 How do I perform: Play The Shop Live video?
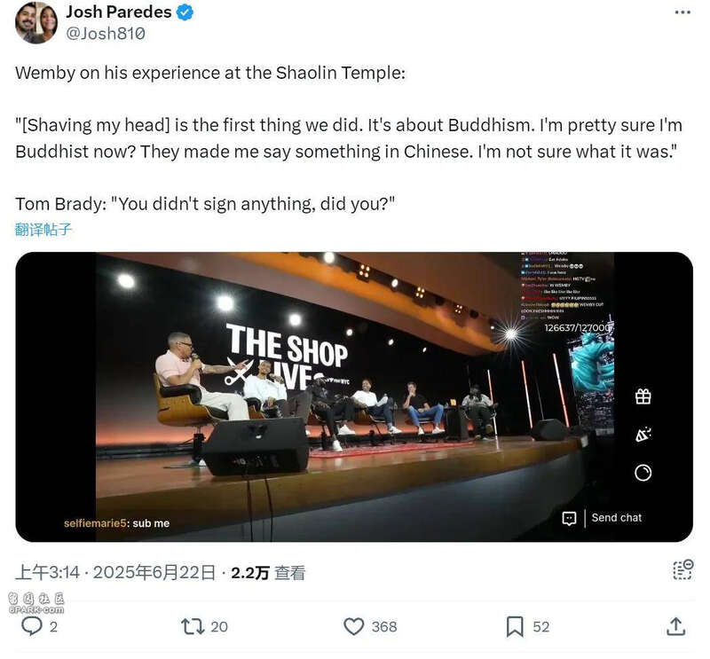pos(354,397)
